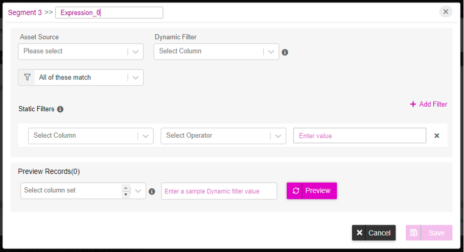Click the plus icon for Add Filter

(413, 104)
